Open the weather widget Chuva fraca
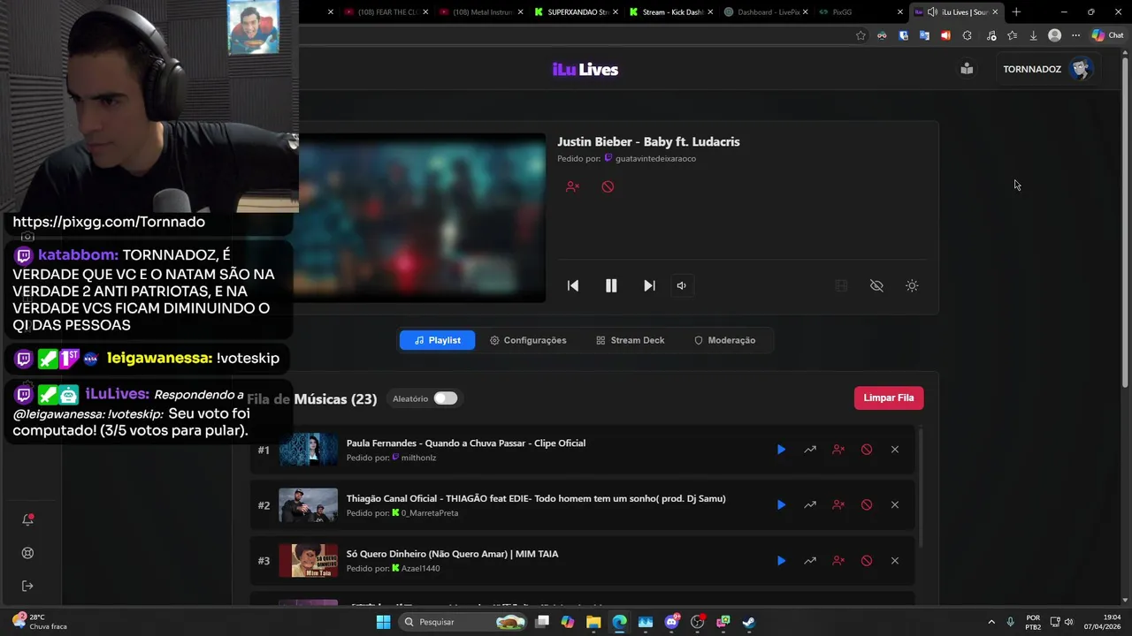This screenshot has width=1132, height=636. pos(40,622)
